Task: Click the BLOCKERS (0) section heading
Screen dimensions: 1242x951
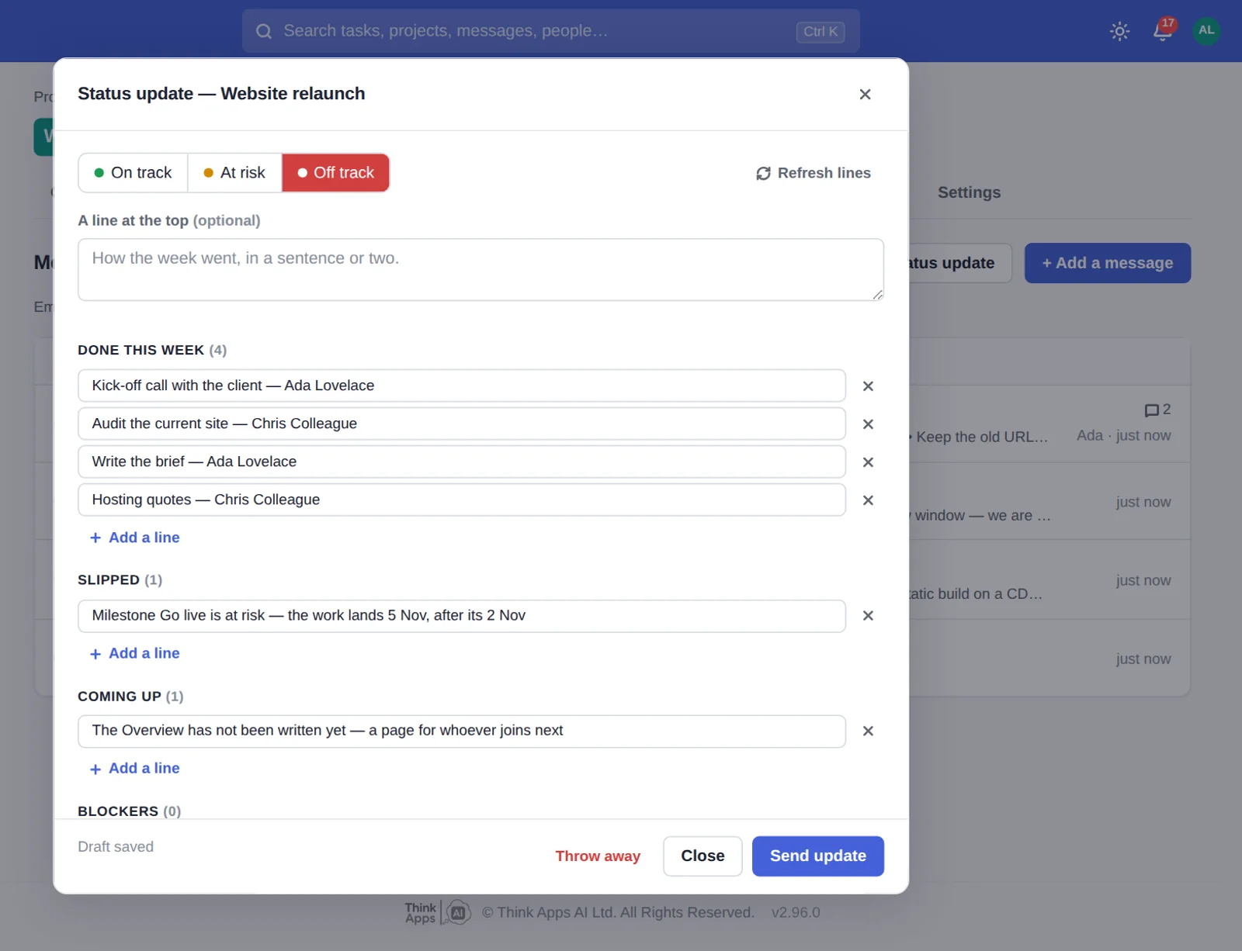Action: point(129,811)
